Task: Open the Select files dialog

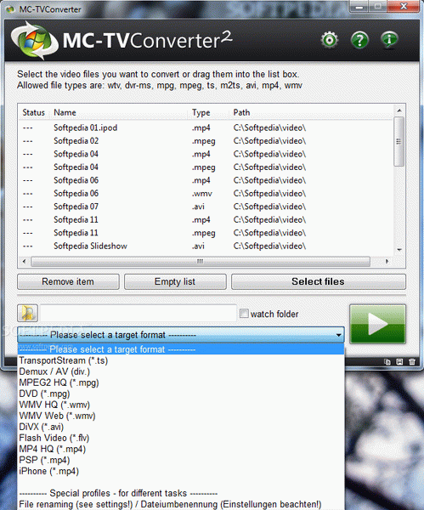Action: pyautogui.click(x=319, y=281)
